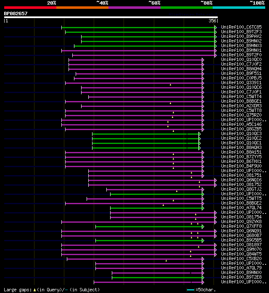
Task: Select UniRef100_O81752 hit name
Action: (x=241, y=184)
